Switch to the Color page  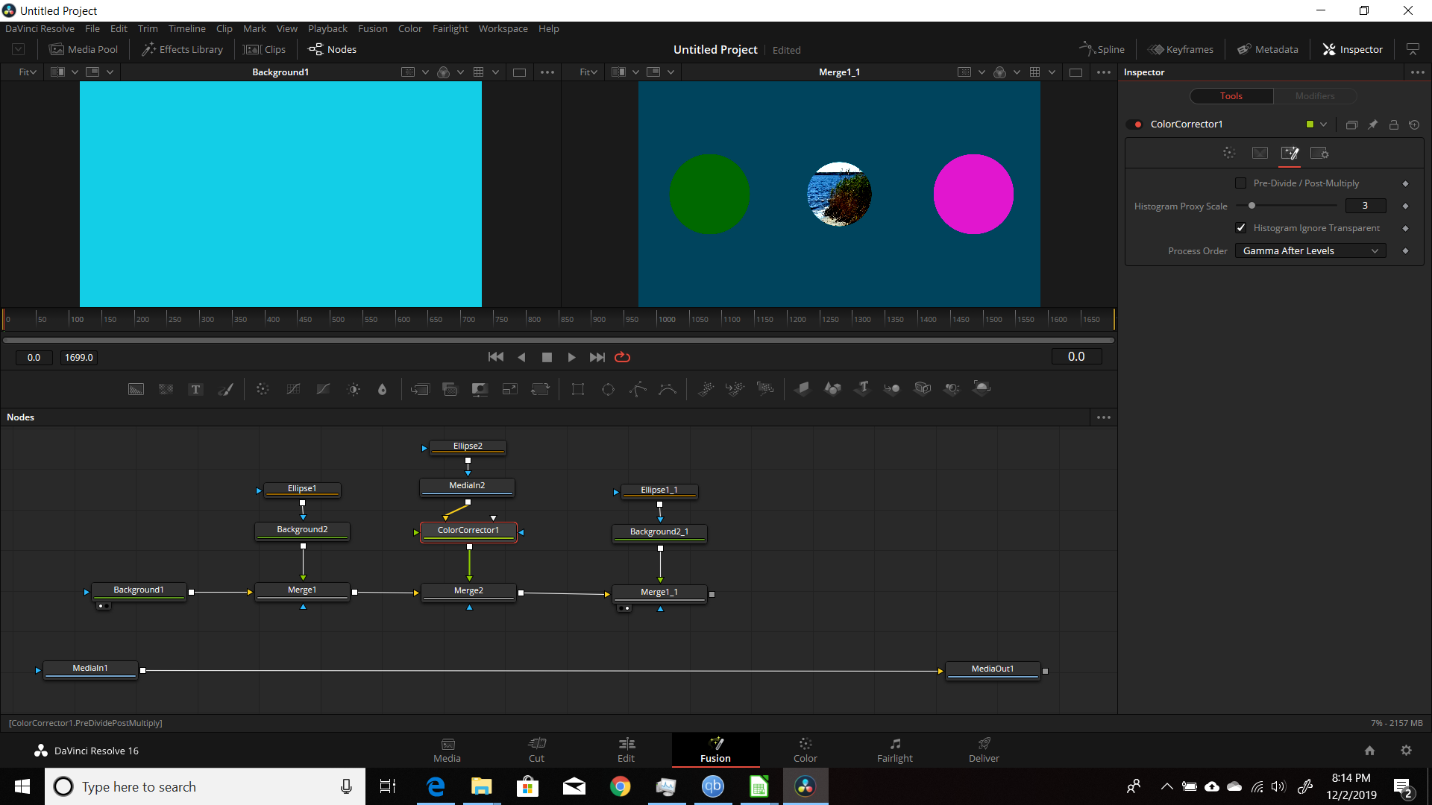(x=805, y=750)
